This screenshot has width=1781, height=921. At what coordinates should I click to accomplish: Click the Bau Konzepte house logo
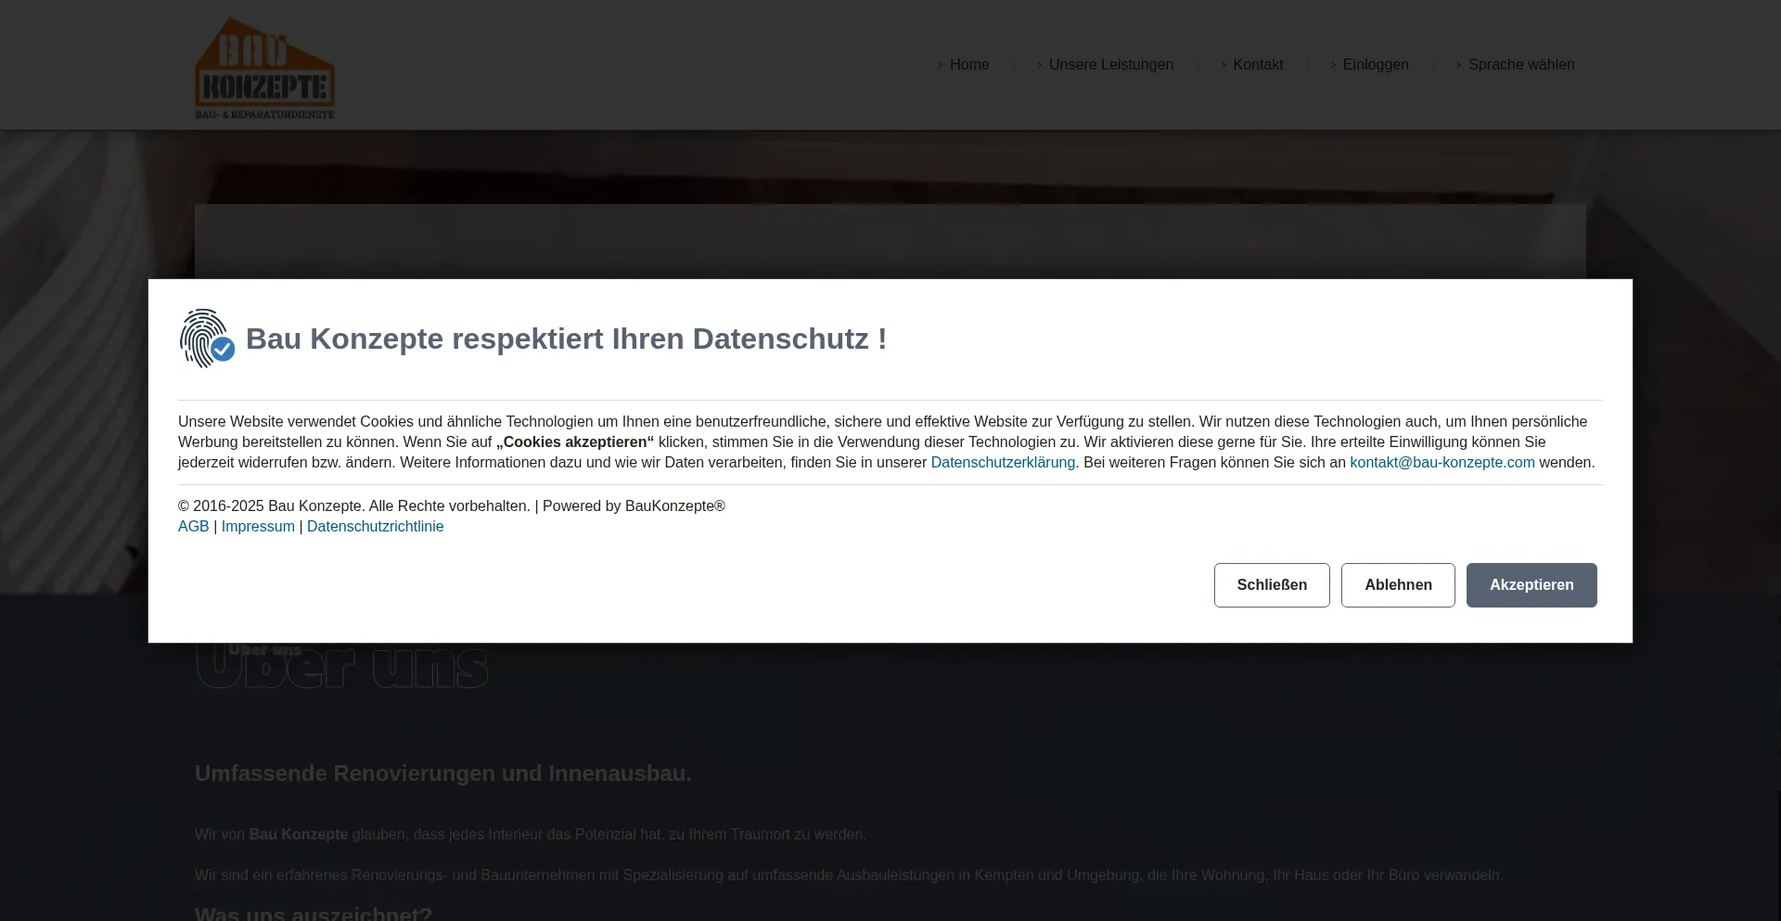click(264, 68)
